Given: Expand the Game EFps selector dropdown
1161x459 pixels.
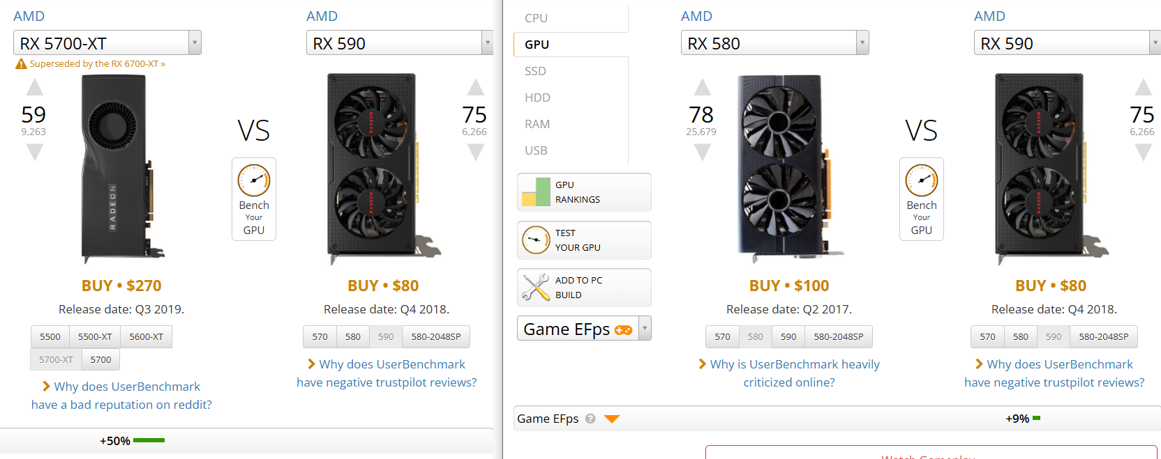Looking at the screenshot, I should click(645, 328).
